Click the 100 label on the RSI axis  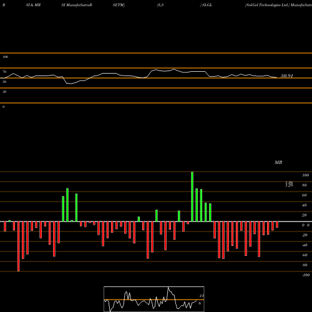[5, 57]
